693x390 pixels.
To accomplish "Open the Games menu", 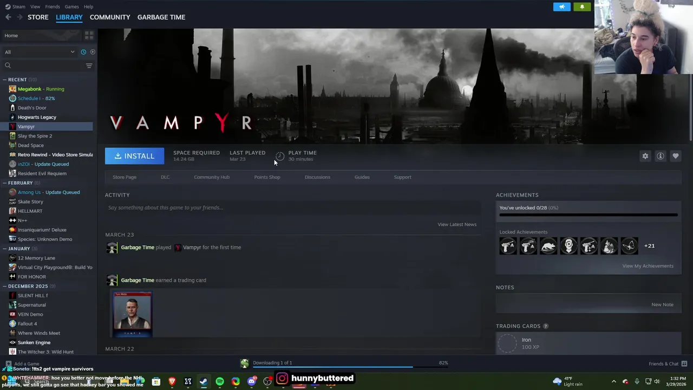I will point(71,6).
